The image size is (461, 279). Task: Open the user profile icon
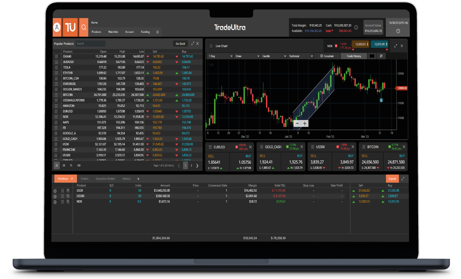coord(57,27)
